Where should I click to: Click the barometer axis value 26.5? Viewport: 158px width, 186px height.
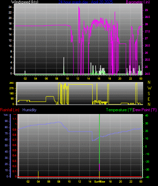coord(147,46)
